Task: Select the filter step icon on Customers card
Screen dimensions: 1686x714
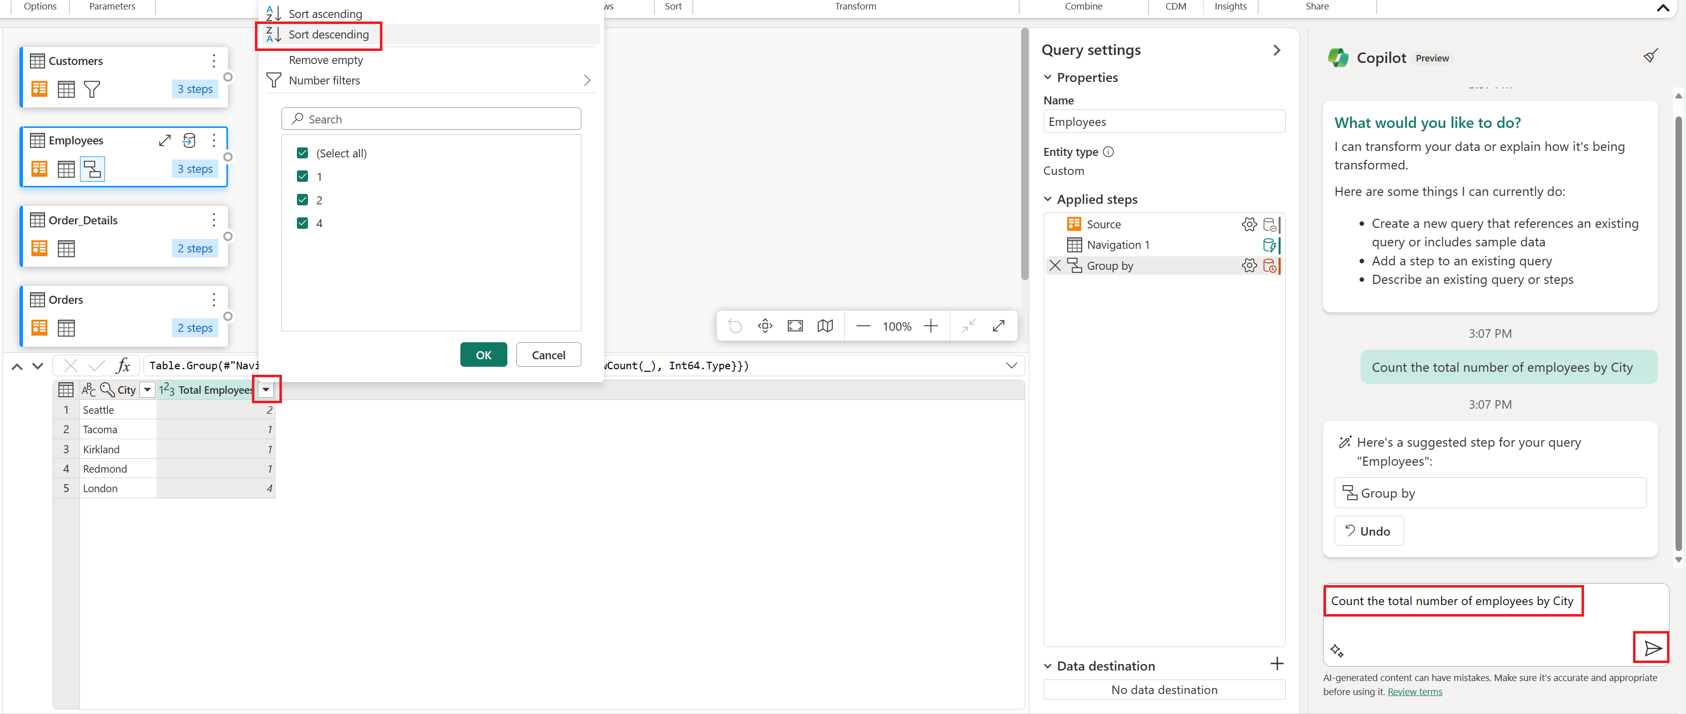Action: (x=92, y=89)
